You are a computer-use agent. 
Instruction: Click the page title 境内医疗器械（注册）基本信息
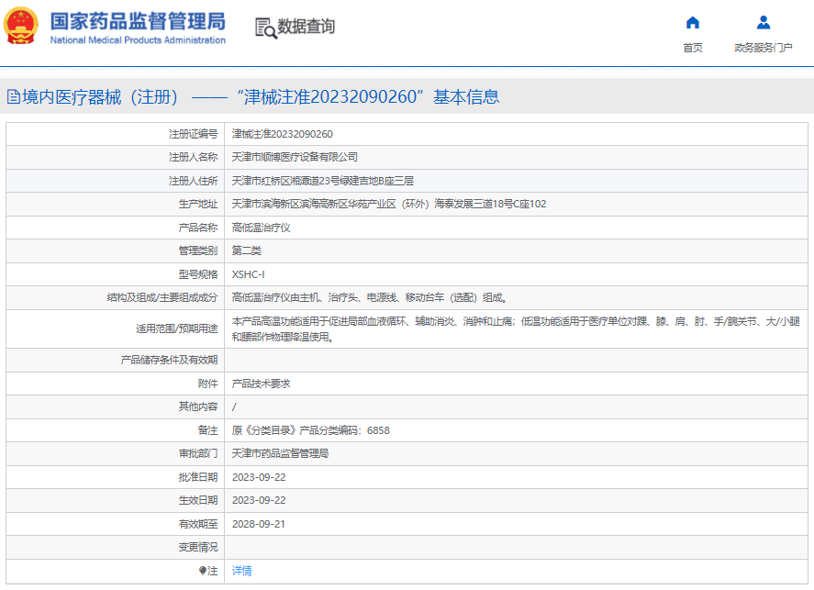pos(261,96)
